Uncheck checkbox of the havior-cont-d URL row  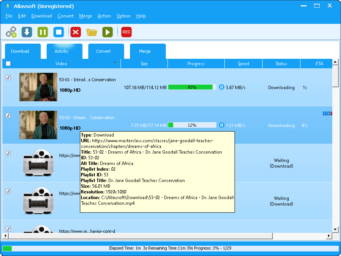point(8,229)
